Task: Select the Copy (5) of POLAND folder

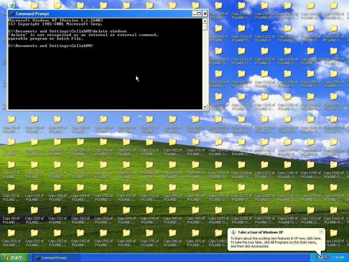Action: (11, 124)
